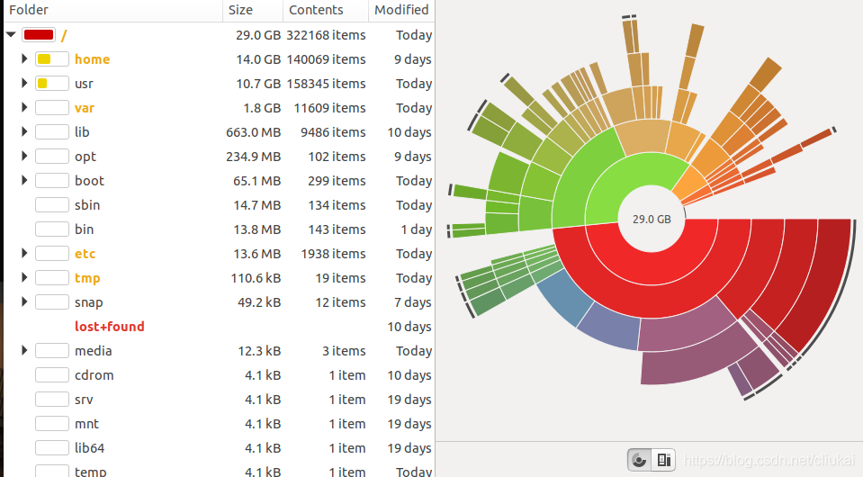The height and width of the screenshot is (477, 863).
Task: Click the 1.8 GB size of var
Action: click(x=262, y=108)
